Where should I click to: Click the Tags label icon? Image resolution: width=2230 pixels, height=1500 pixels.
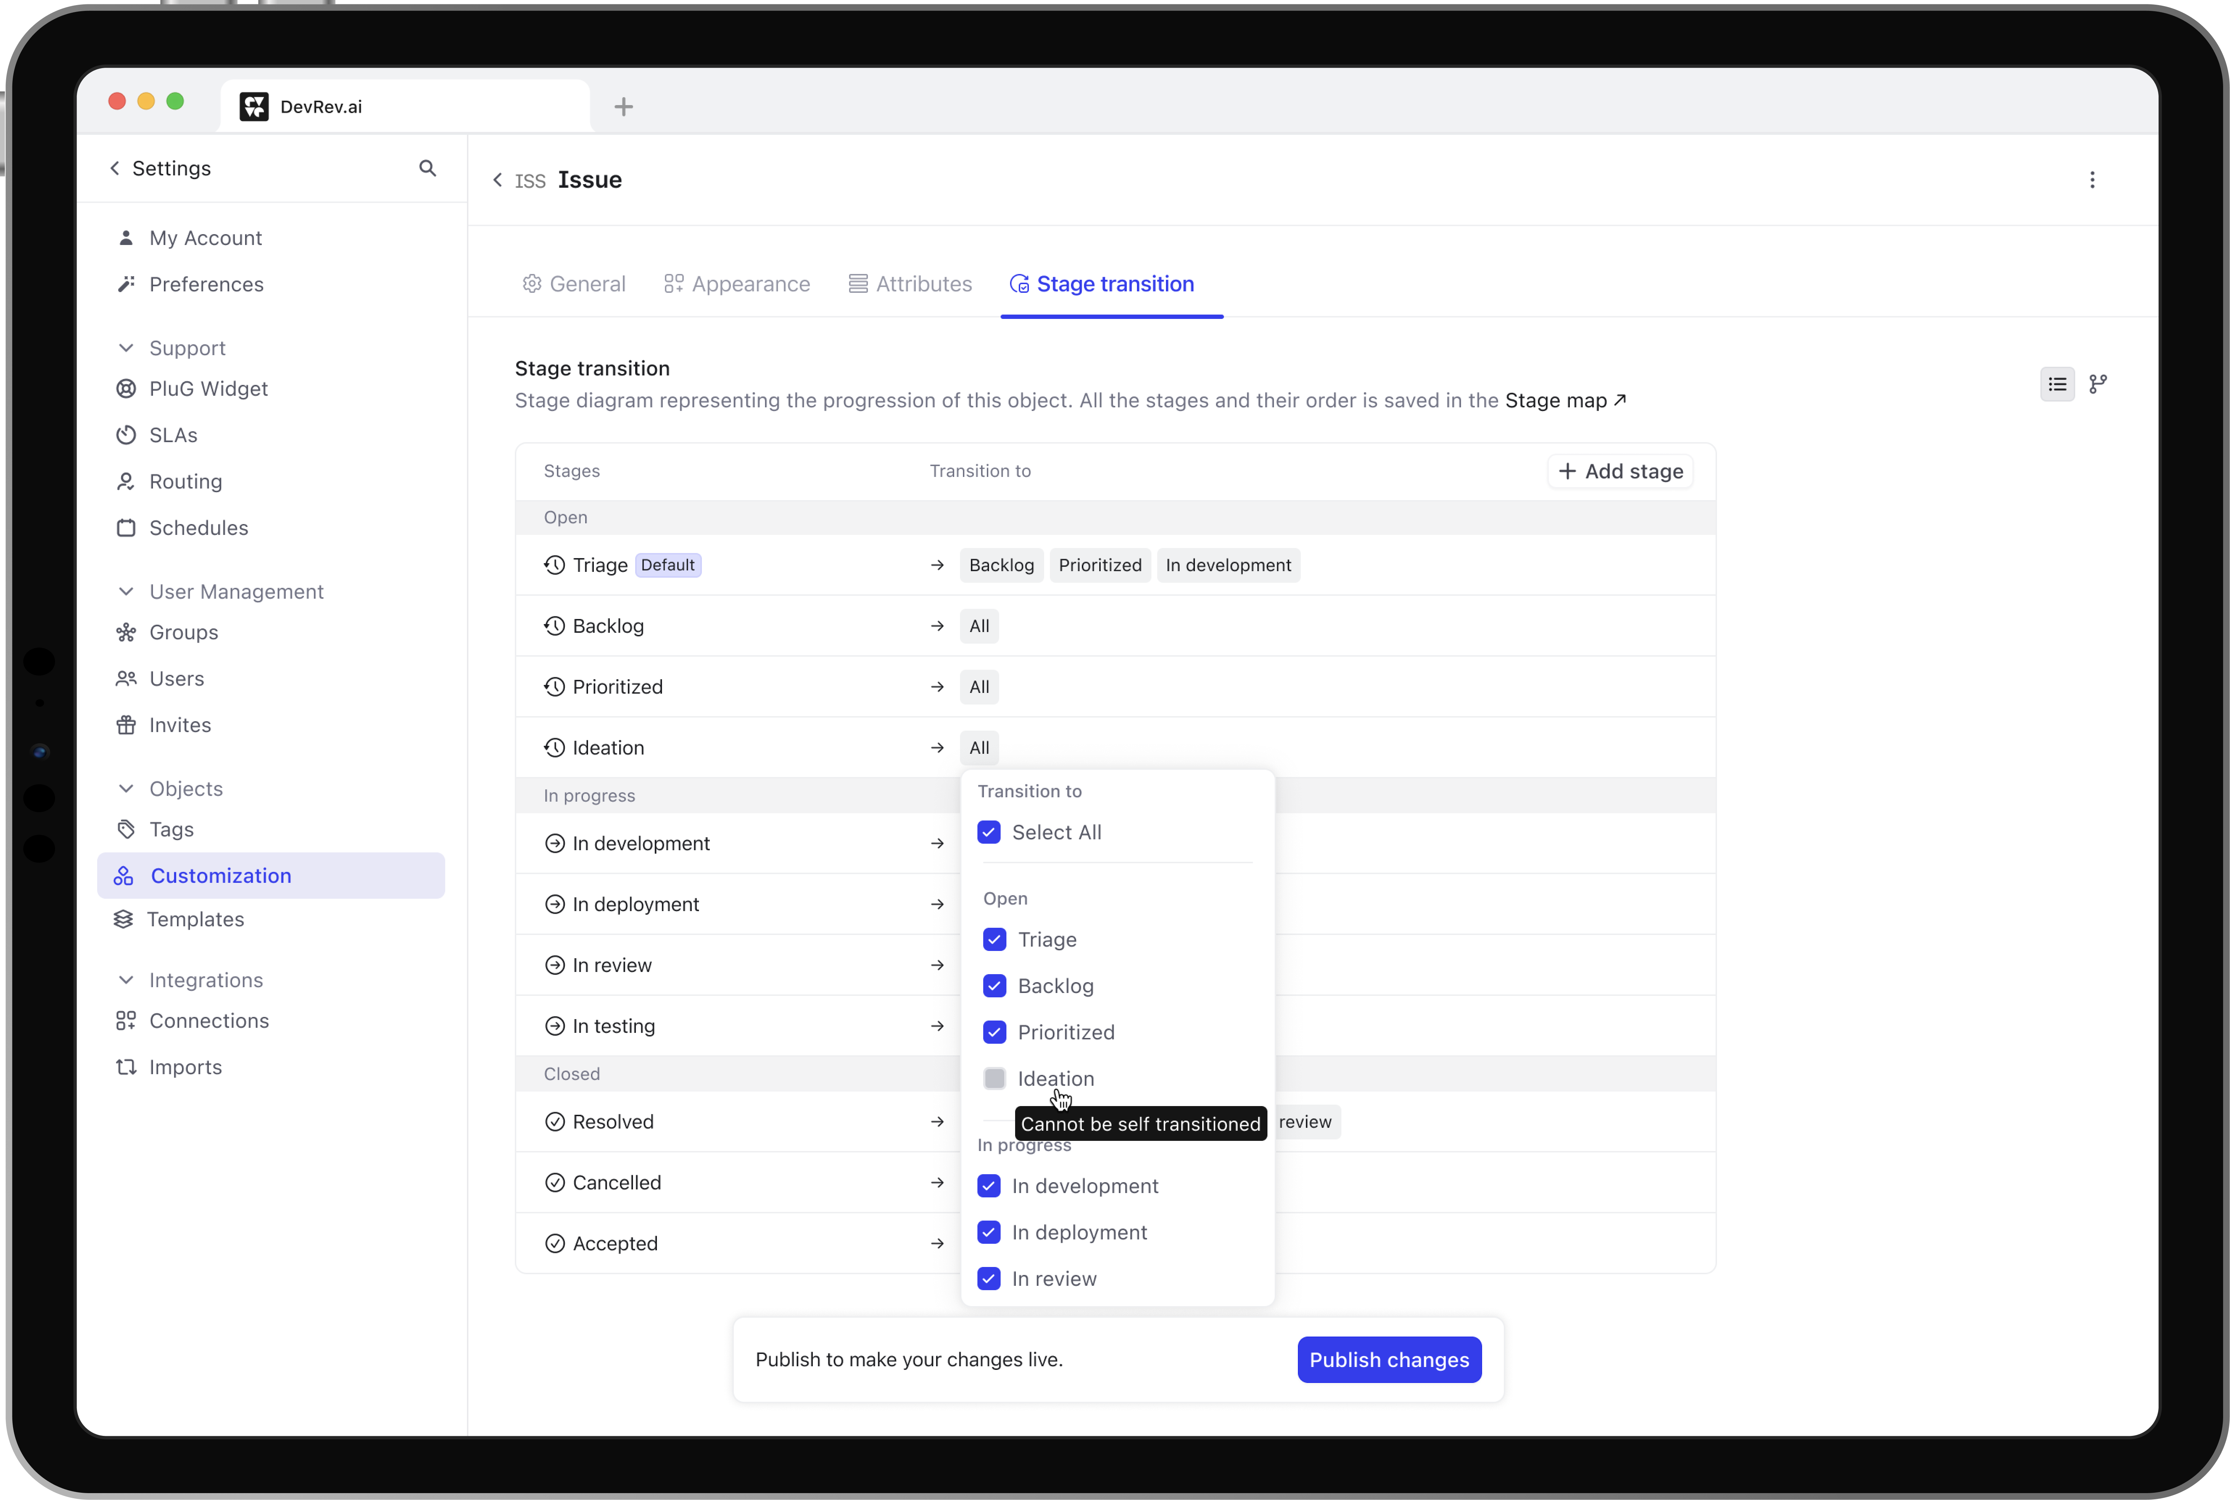click(x=125, y=830)
